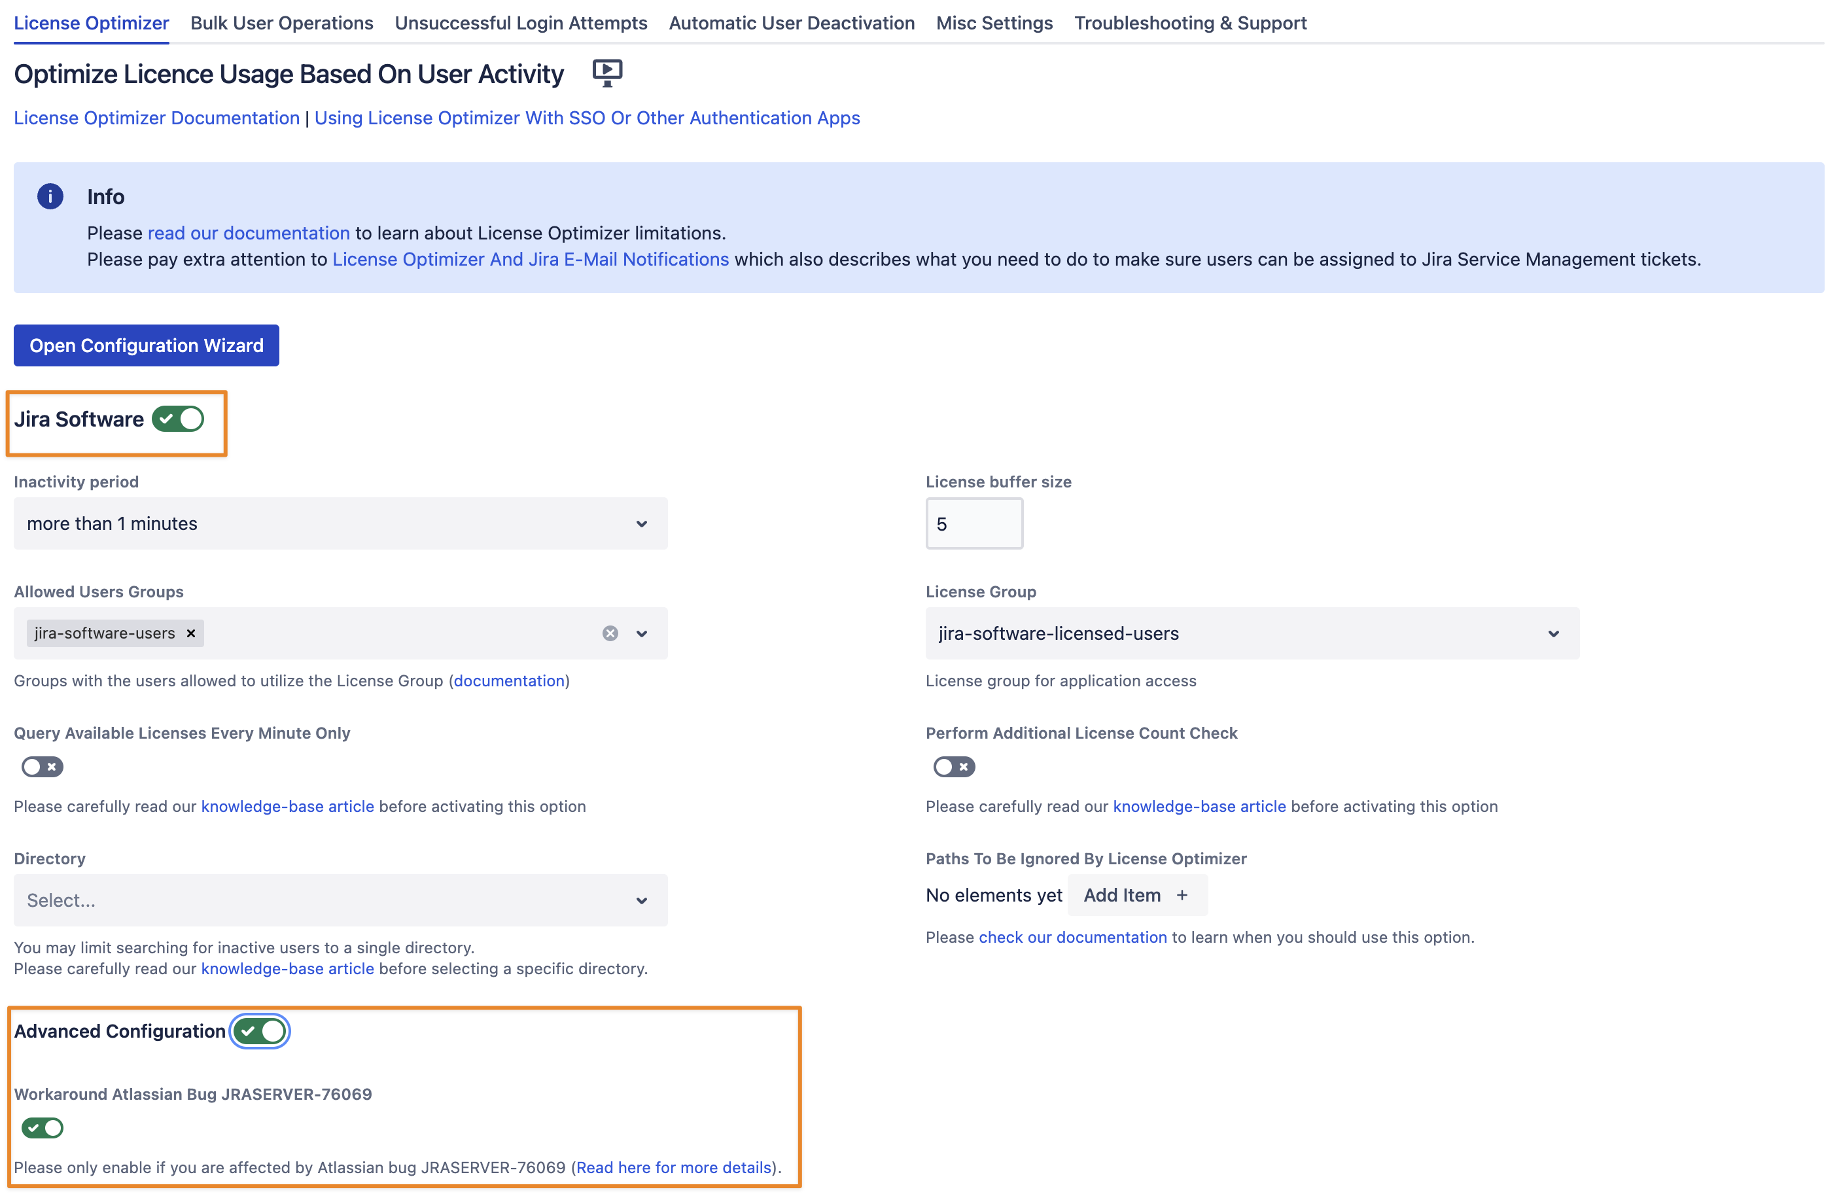The image size is (1841, 1196).
Task: Click the blue Info circle icon
Action: (50, 196)
